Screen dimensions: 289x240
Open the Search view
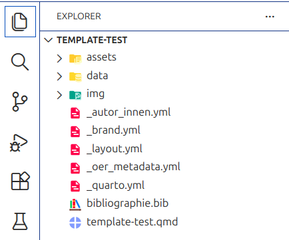20,62
